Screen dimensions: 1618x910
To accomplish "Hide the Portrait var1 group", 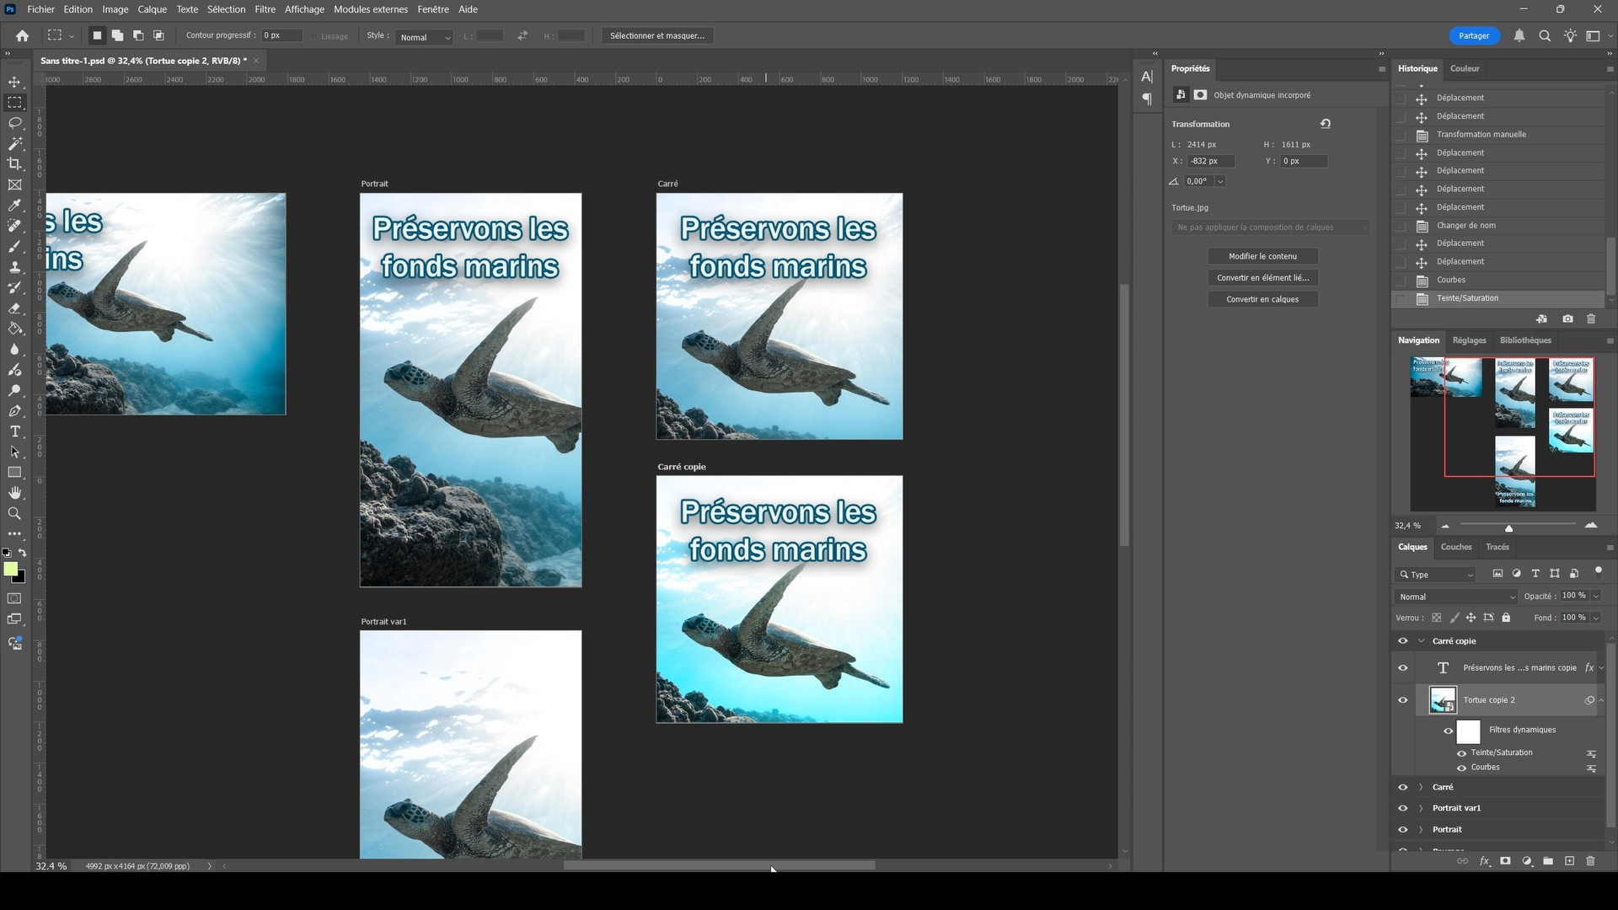I will (x=1402, y=808).
